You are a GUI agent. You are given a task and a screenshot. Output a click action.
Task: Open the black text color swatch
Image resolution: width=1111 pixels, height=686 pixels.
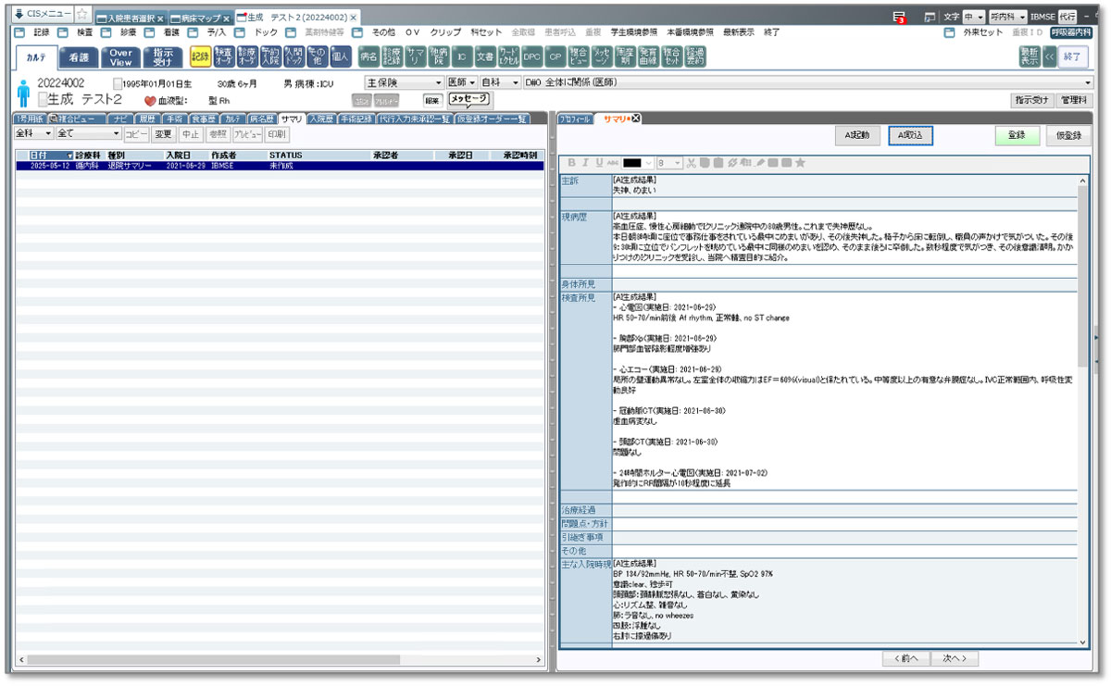tap(632, 163)
